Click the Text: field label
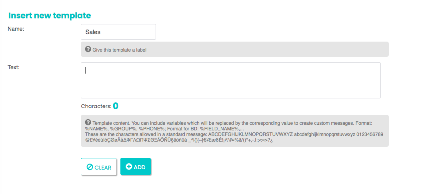 point(14,68)
